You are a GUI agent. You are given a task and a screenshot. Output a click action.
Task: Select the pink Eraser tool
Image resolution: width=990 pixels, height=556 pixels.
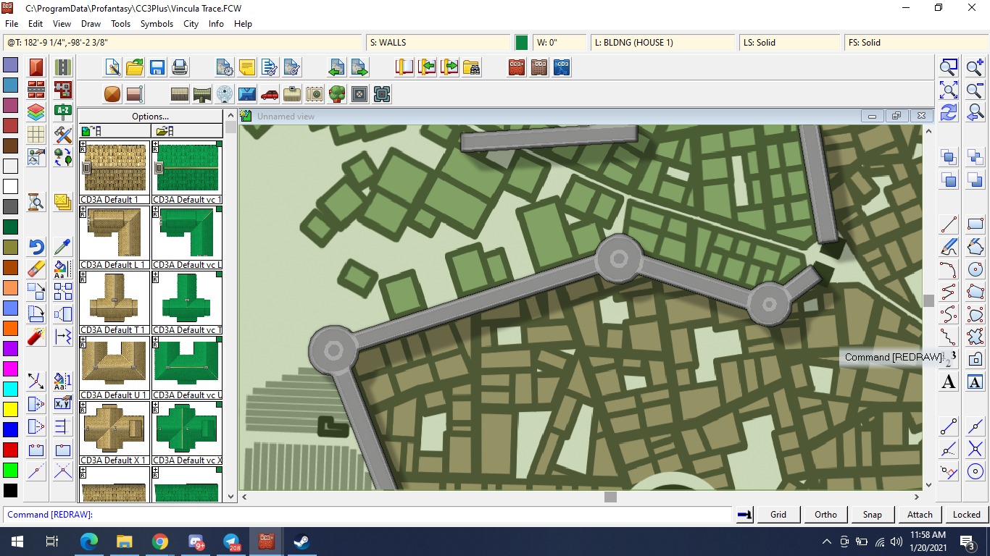[36, 269]
